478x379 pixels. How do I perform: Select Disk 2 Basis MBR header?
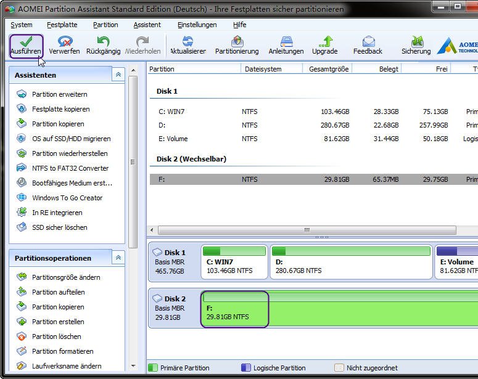click(175, 308)
